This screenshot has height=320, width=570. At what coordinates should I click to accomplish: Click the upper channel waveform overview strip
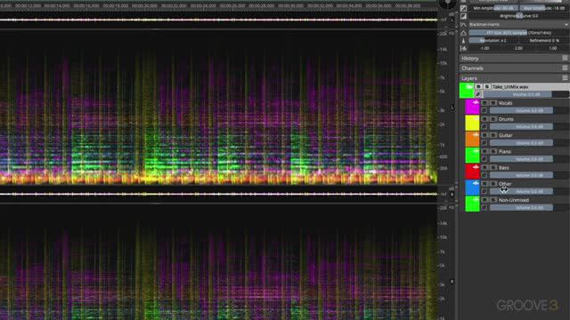(218, 20)
